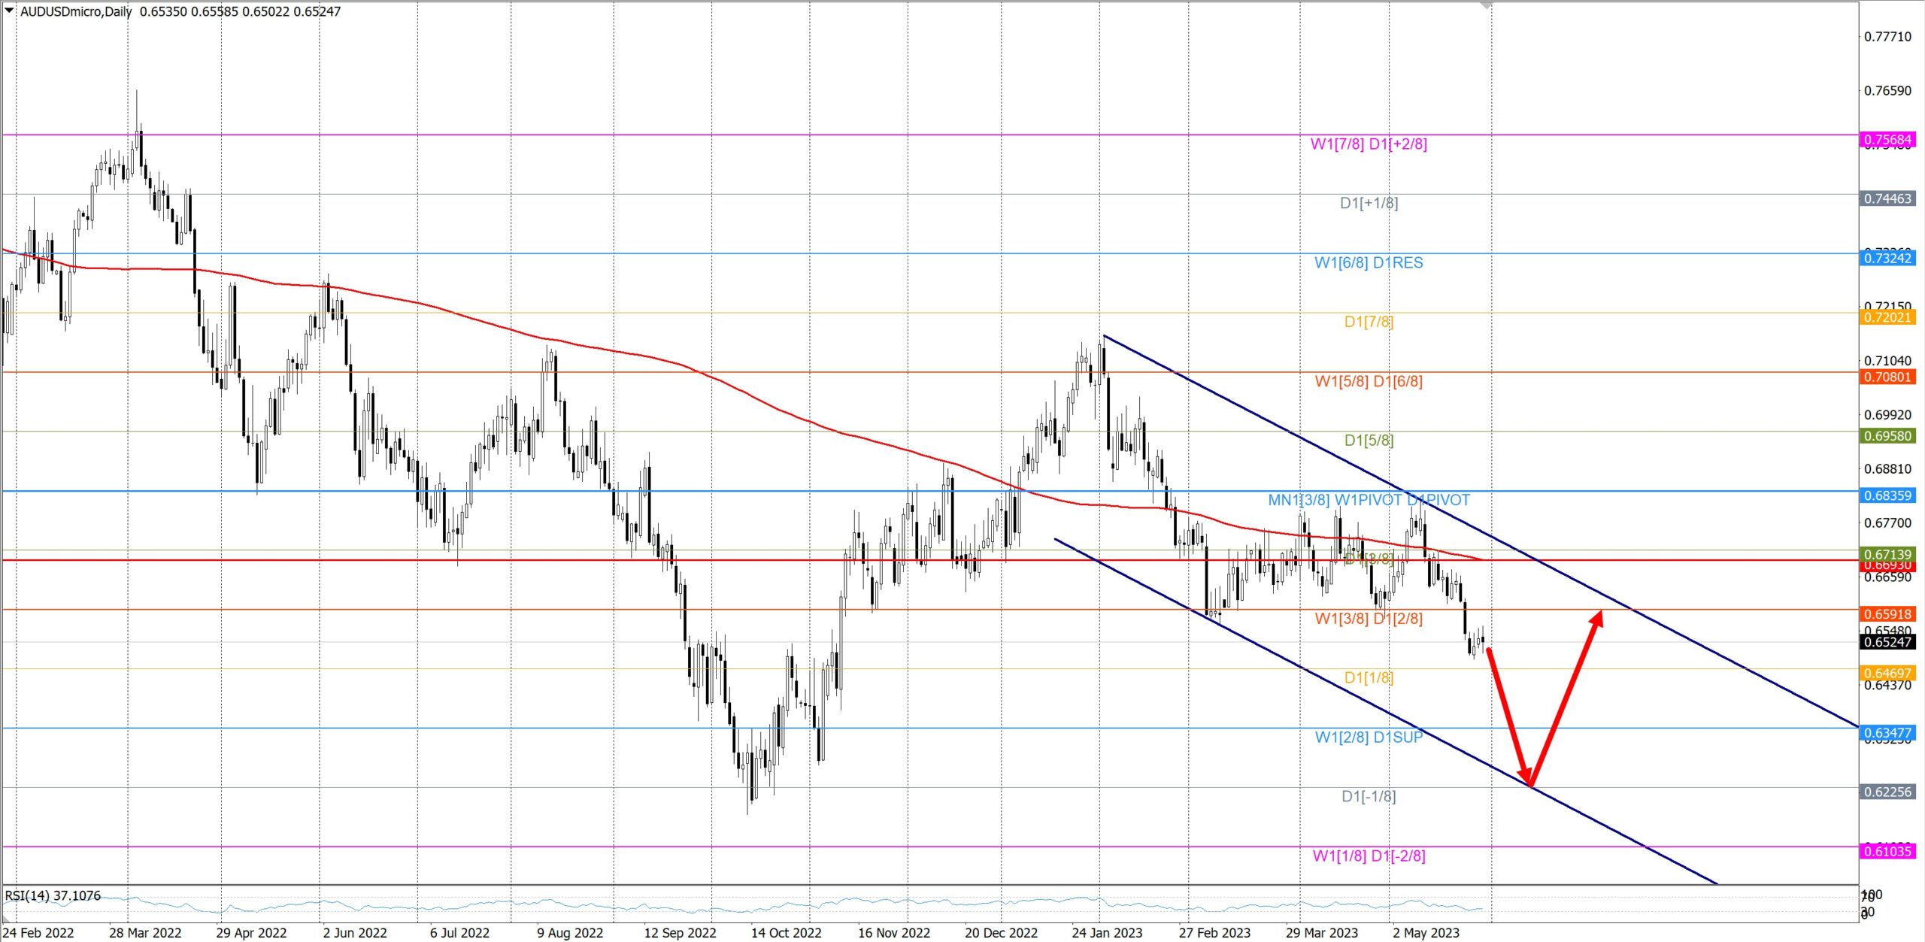Click the gray chart shift triangle marker
Image resolution: width=1925 pixels, height=942 pixels.
tap(1485, 6)
